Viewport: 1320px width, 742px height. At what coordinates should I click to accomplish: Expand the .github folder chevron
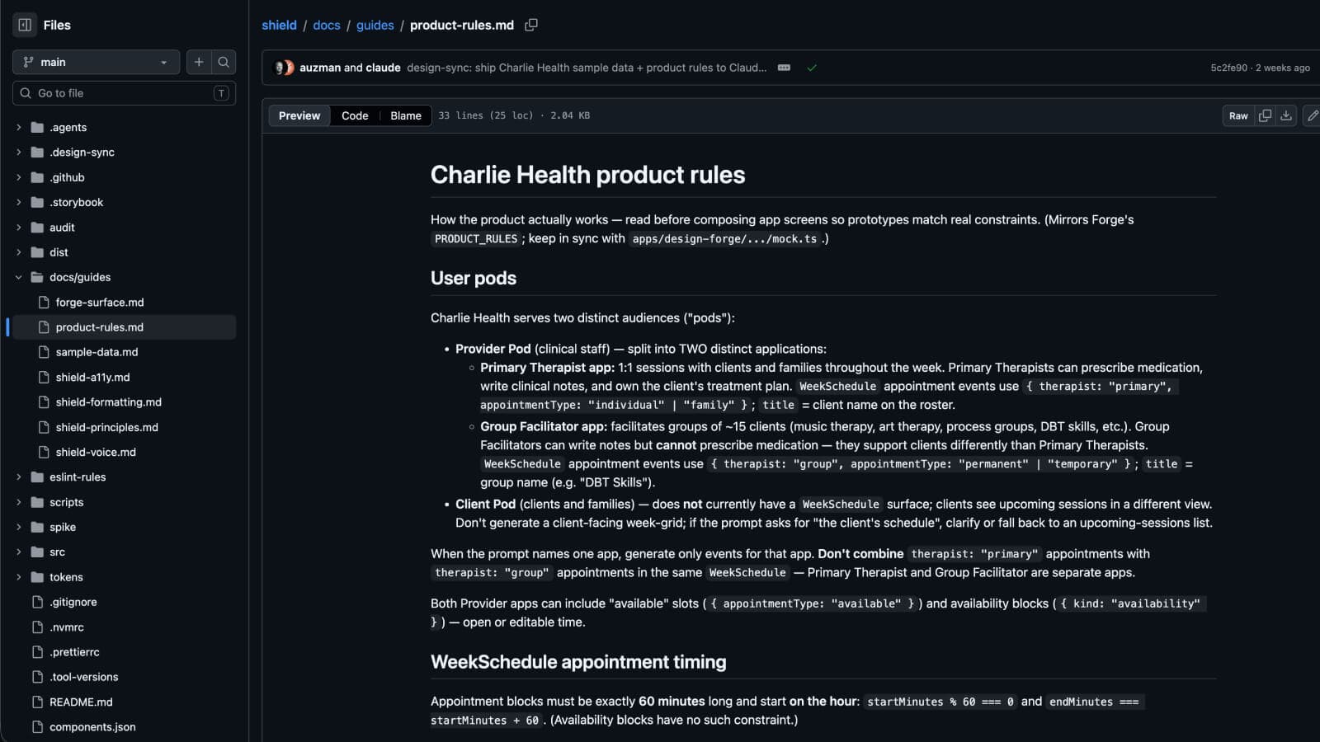coord(19,177)
